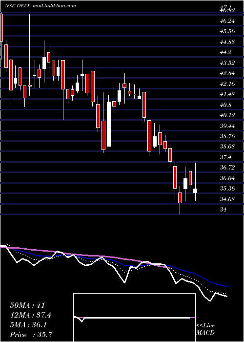
Task: Click the 46.24 price axis label
Action: 226,21
